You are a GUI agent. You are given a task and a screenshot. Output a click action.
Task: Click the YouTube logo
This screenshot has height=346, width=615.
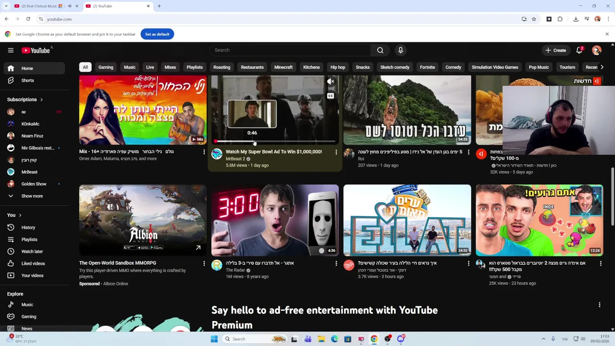(x=36, y=50)
